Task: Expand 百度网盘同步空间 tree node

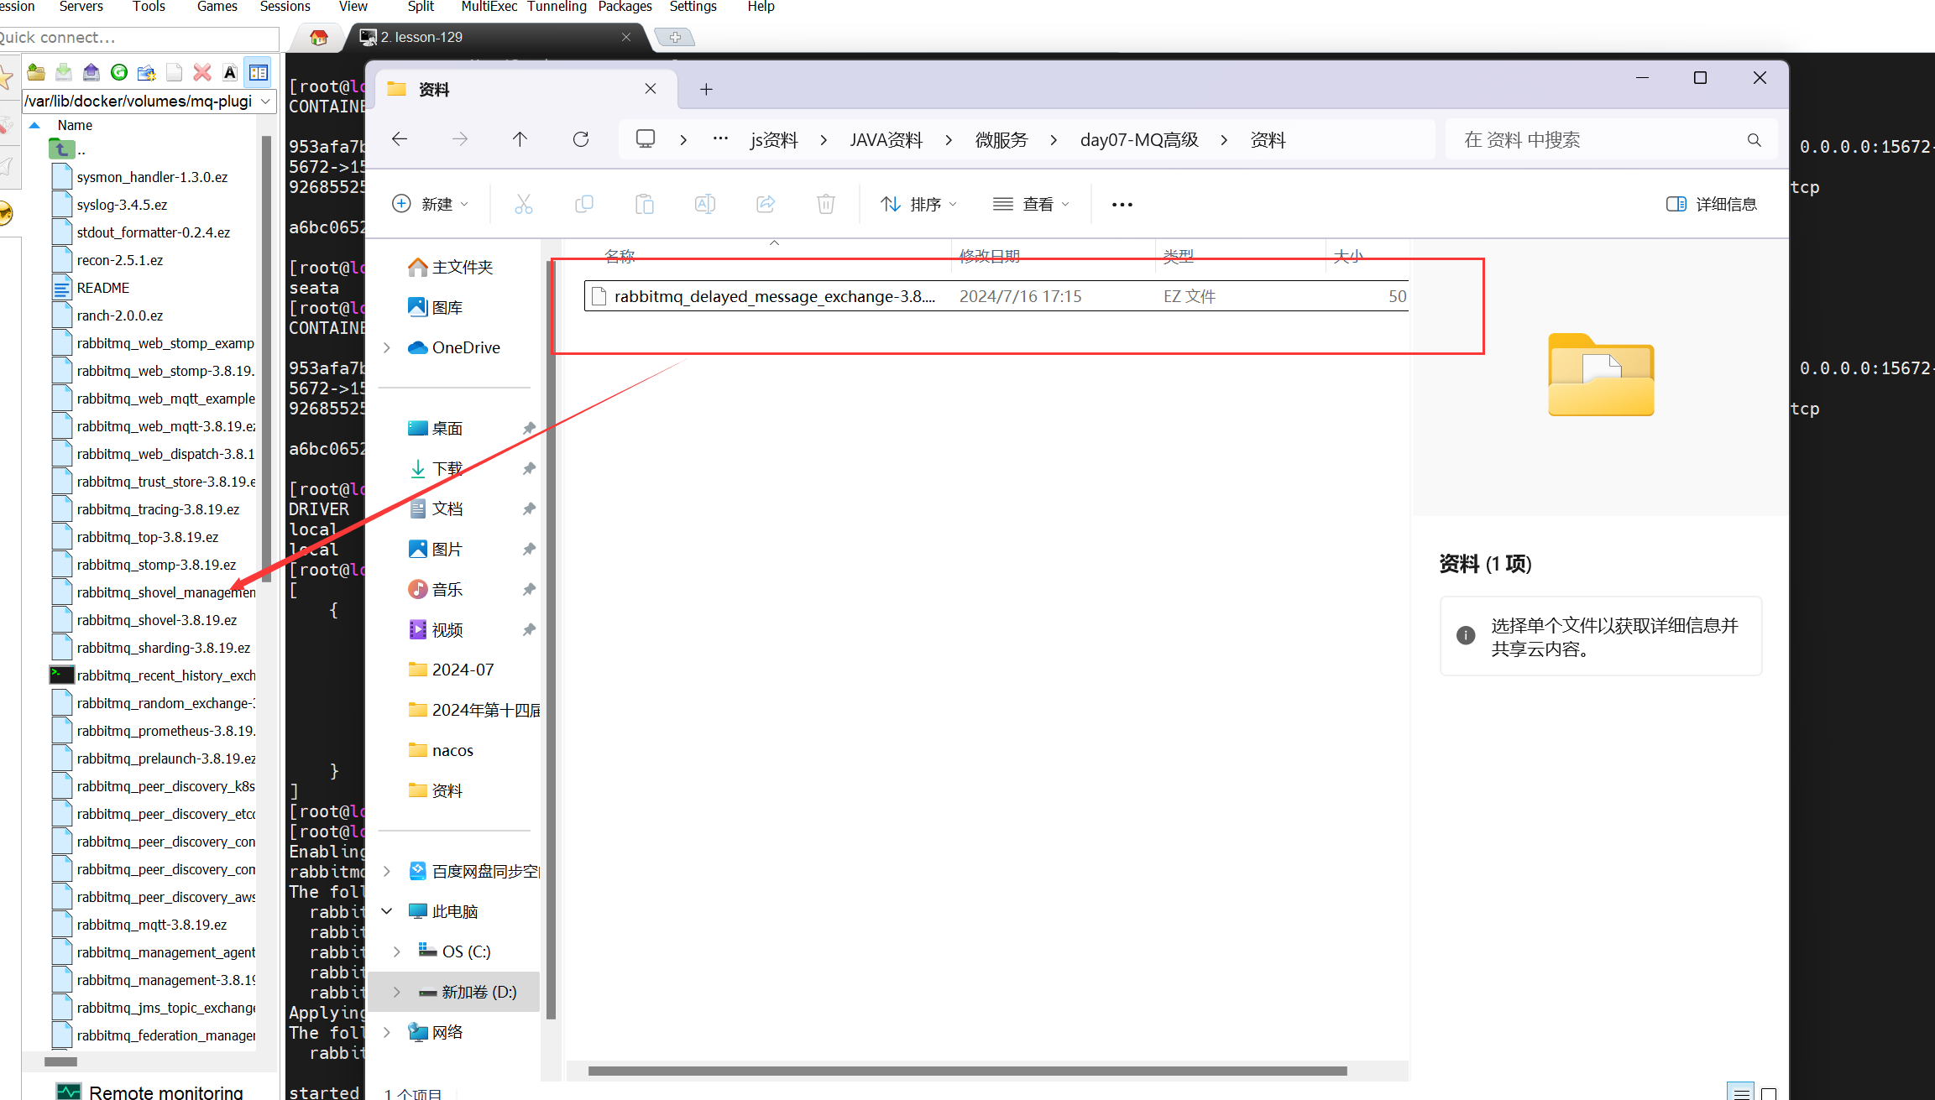Action: point(387,871)
